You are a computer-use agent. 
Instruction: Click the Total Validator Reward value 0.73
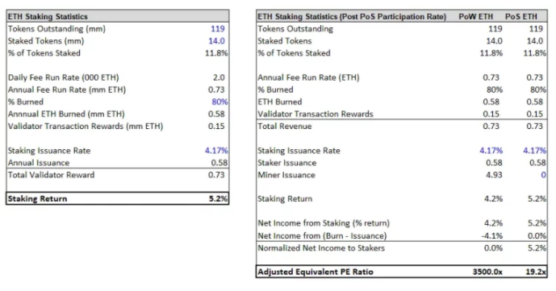pos(216,175)
